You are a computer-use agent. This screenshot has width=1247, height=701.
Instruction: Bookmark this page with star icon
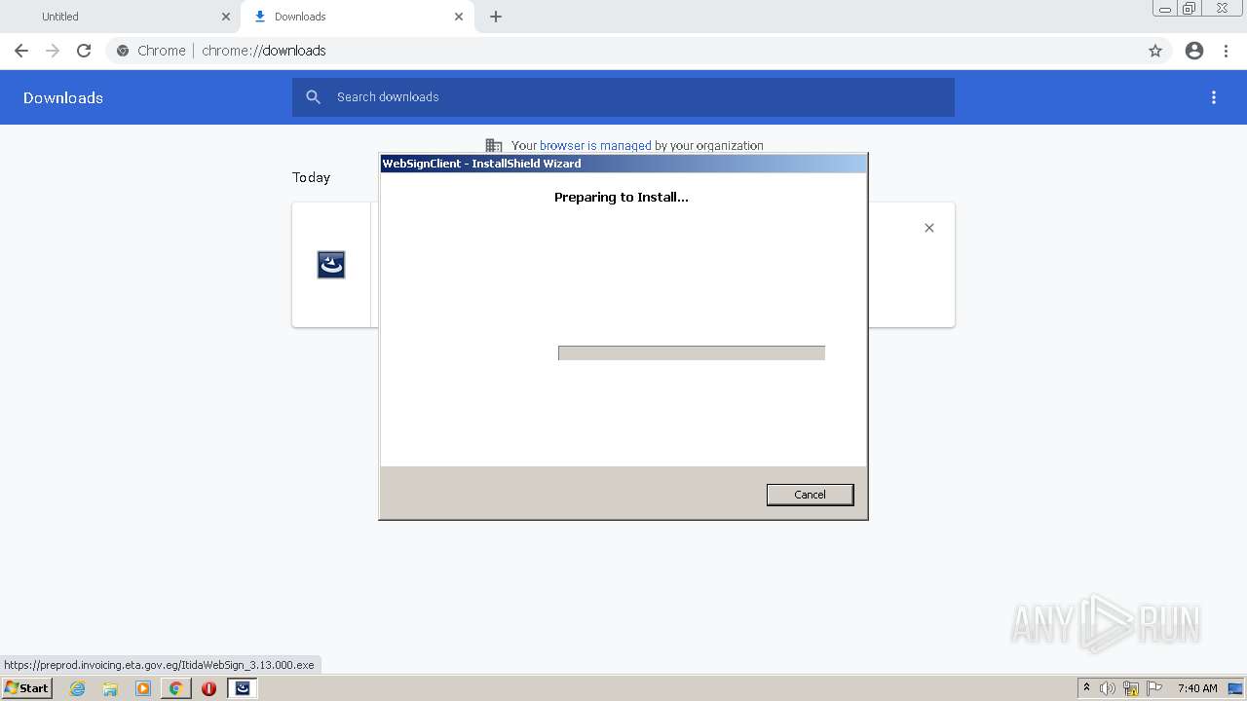[x=1155, y=51]
